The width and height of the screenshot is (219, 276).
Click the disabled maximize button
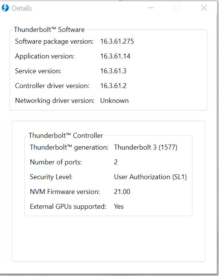point(177,8)
